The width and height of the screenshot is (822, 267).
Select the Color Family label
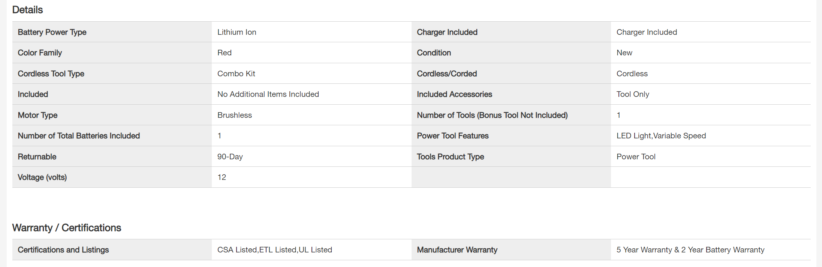tap(40, 53)
